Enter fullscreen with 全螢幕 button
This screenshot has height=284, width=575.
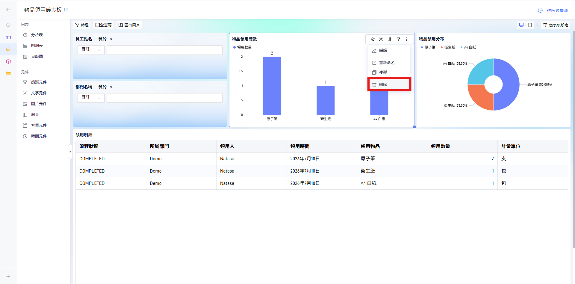(x=104, y=25)
